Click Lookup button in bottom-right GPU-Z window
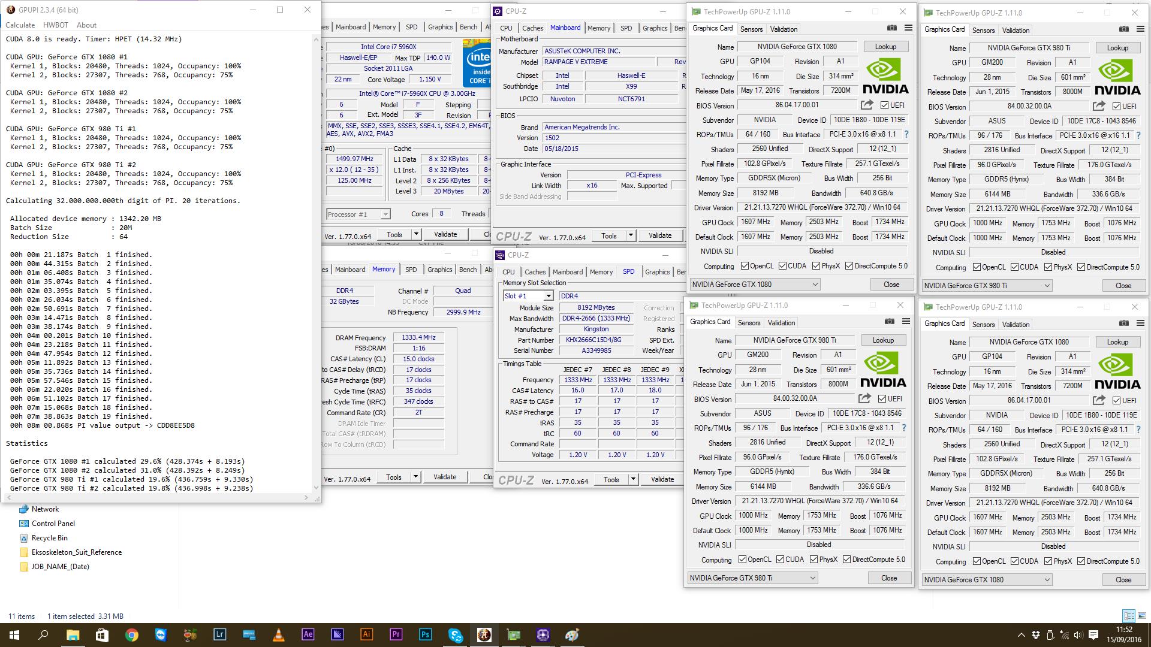The image size is (1151, 647). 1117,342
